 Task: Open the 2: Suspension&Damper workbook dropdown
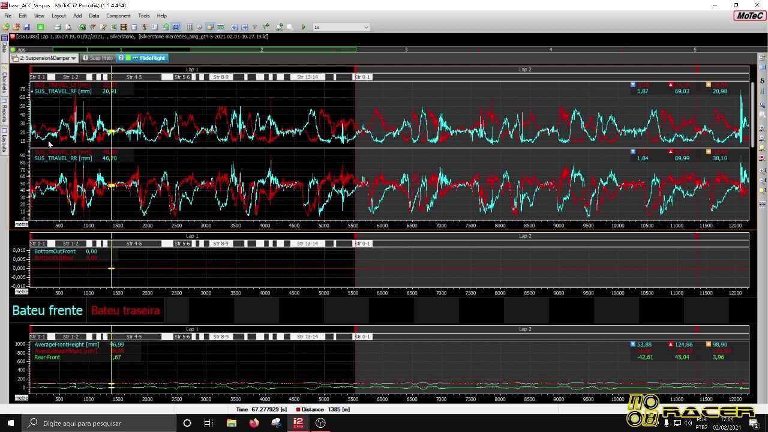click(44, 58)
